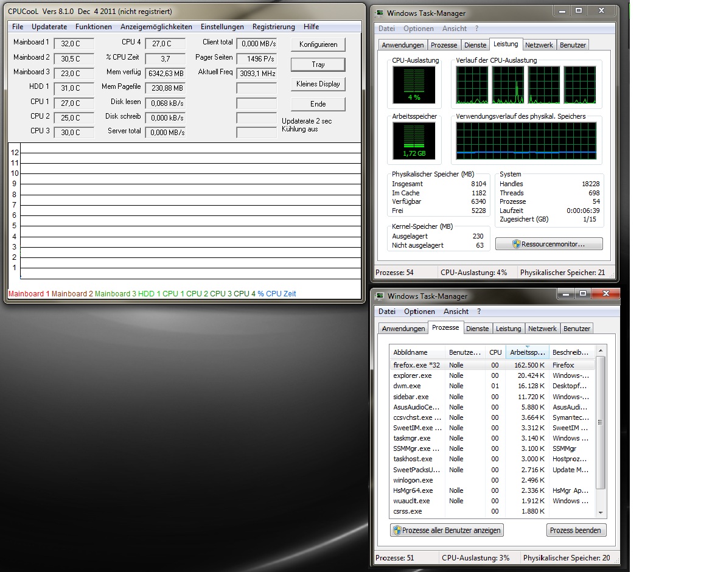Click the Mem verfüg 6342,63 MB field

tap(166, 74)
